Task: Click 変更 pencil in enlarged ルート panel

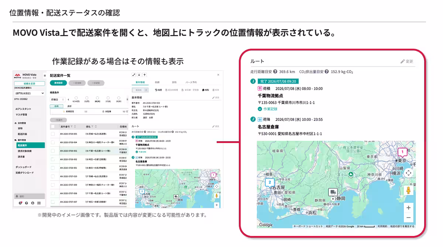Action: tap(407, 62)
